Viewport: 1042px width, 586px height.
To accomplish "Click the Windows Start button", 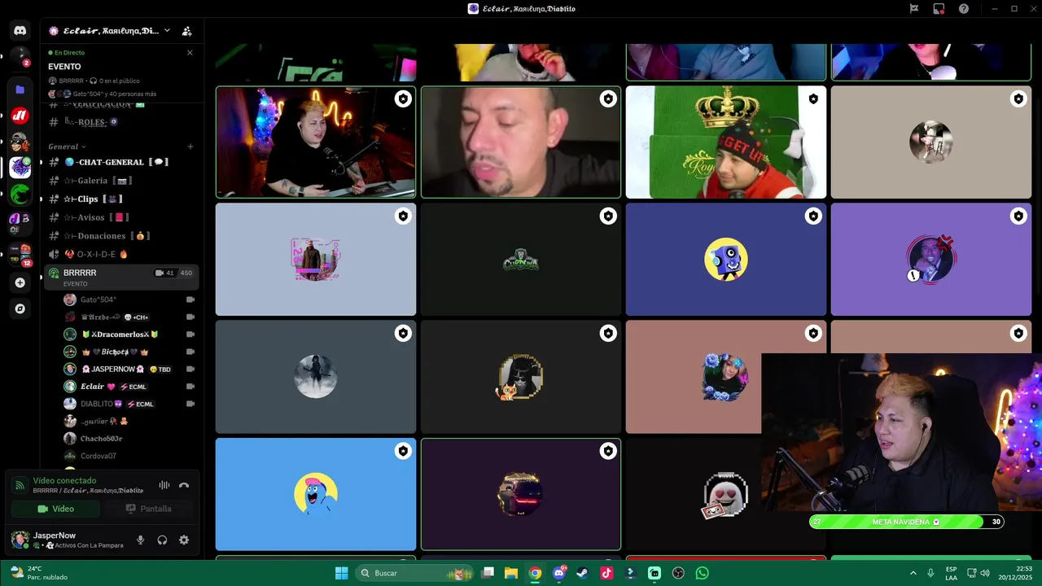I will point(342,573).
